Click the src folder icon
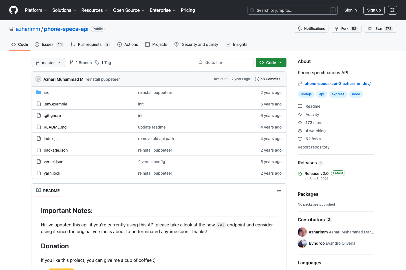 (39, 93)
